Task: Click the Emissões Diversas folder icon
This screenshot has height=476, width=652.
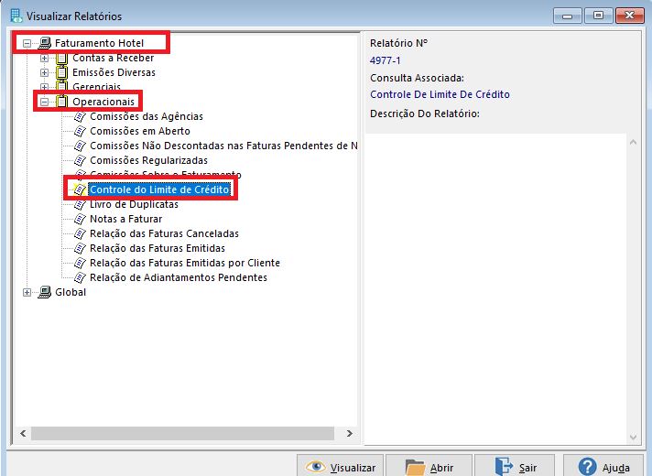Action: coord(62,72)
